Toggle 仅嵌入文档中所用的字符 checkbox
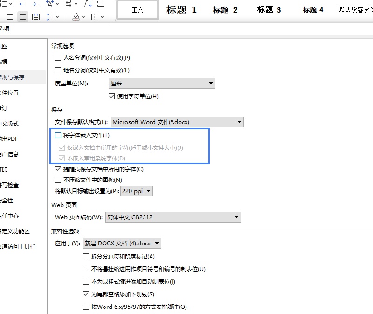This screenshot has width=373, height=314. pos(62,148)
